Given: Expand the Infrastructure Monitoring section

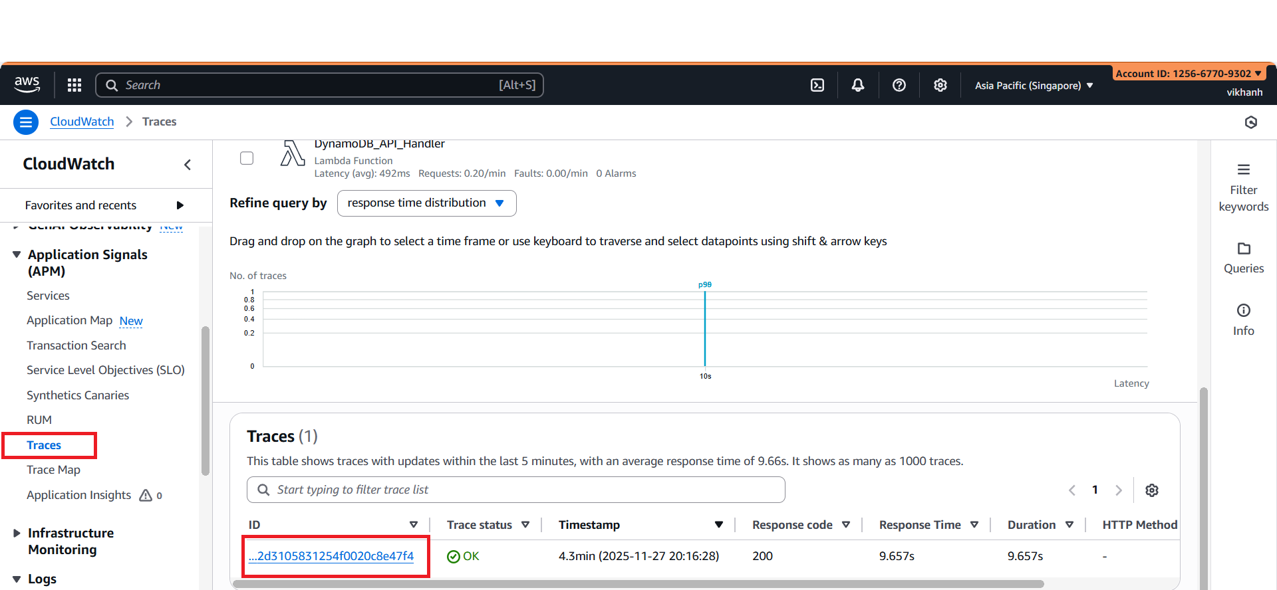Looking at the screenshot, I should (x=17, y=533).
